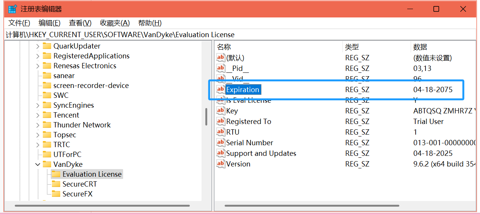Click the 04-18-2025 data cell
This screenshot has width=480, height=215.
click(433, 154)
